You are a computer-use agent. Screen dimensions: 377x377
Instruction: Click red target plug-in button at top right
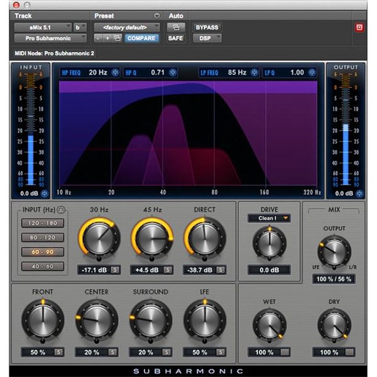(359, 27)
